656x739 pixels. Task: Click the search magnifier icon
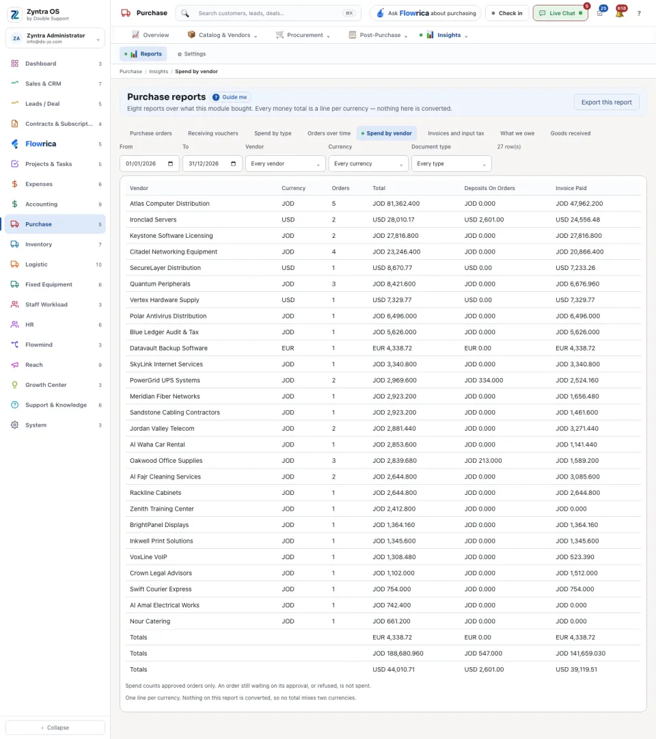pos(185,13)
